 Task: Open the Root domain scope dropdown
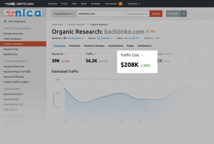click(x=138, y=14)
